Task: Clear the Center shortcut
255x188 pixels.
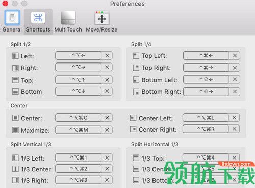Action: [x=107, y=118]
